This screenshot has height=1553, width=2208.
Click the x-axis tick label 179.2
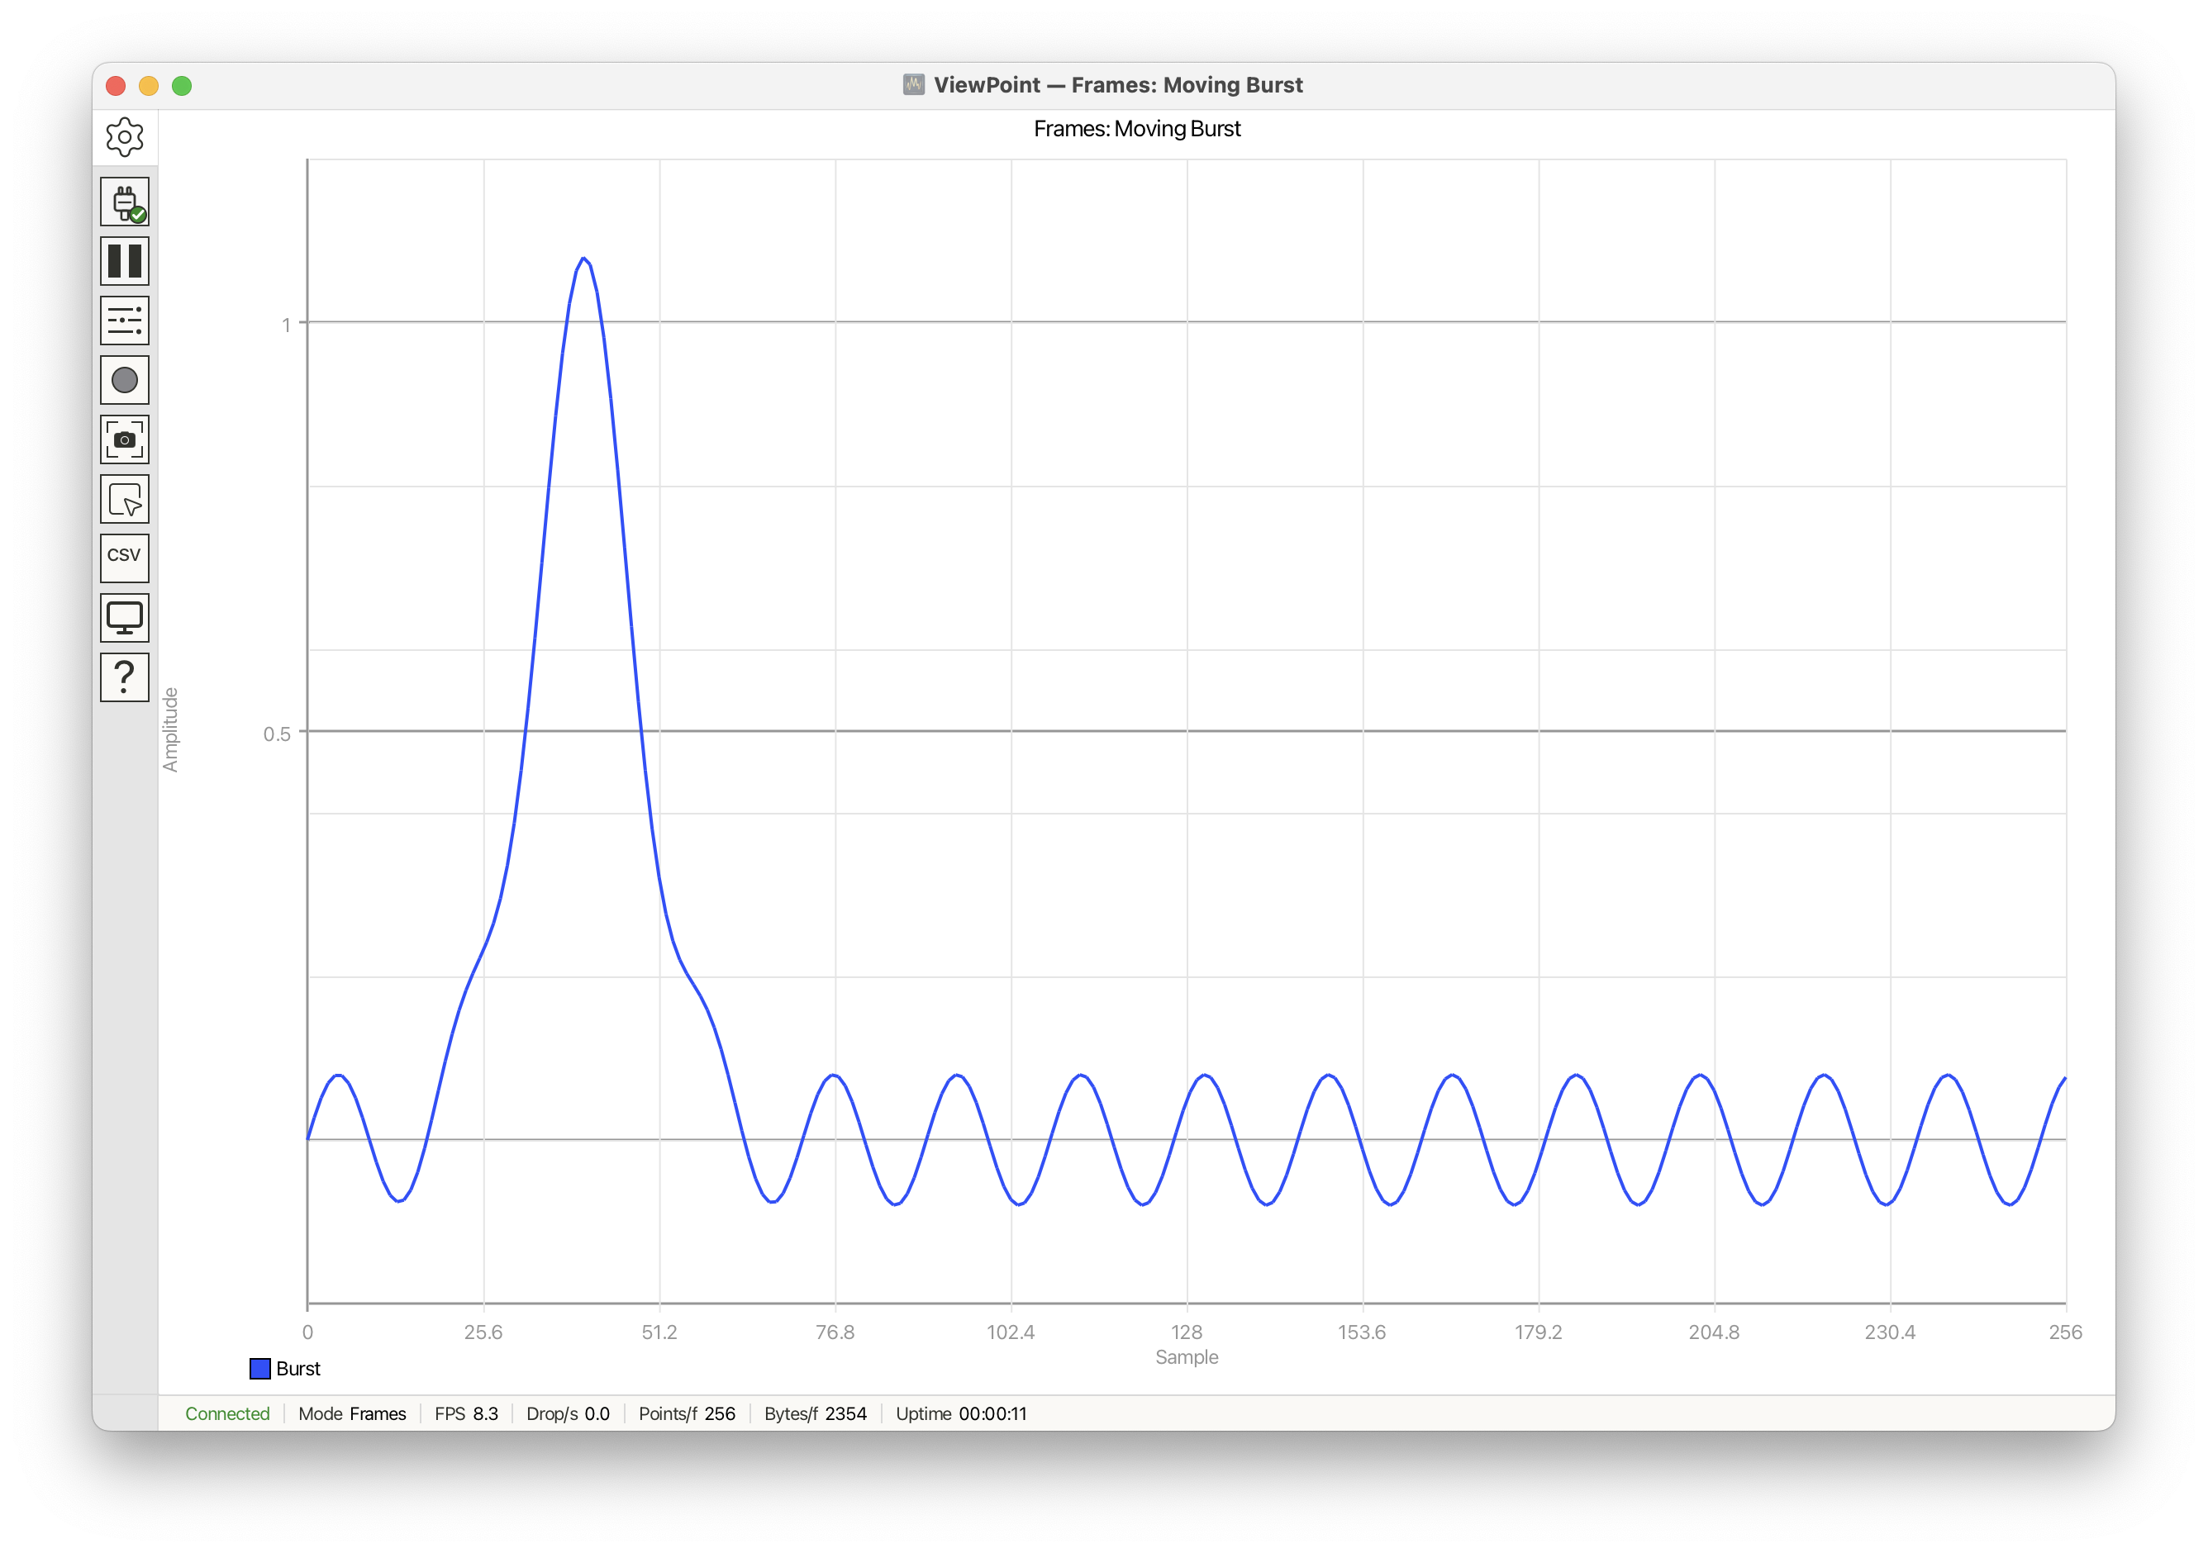tap(1538, 1332)
